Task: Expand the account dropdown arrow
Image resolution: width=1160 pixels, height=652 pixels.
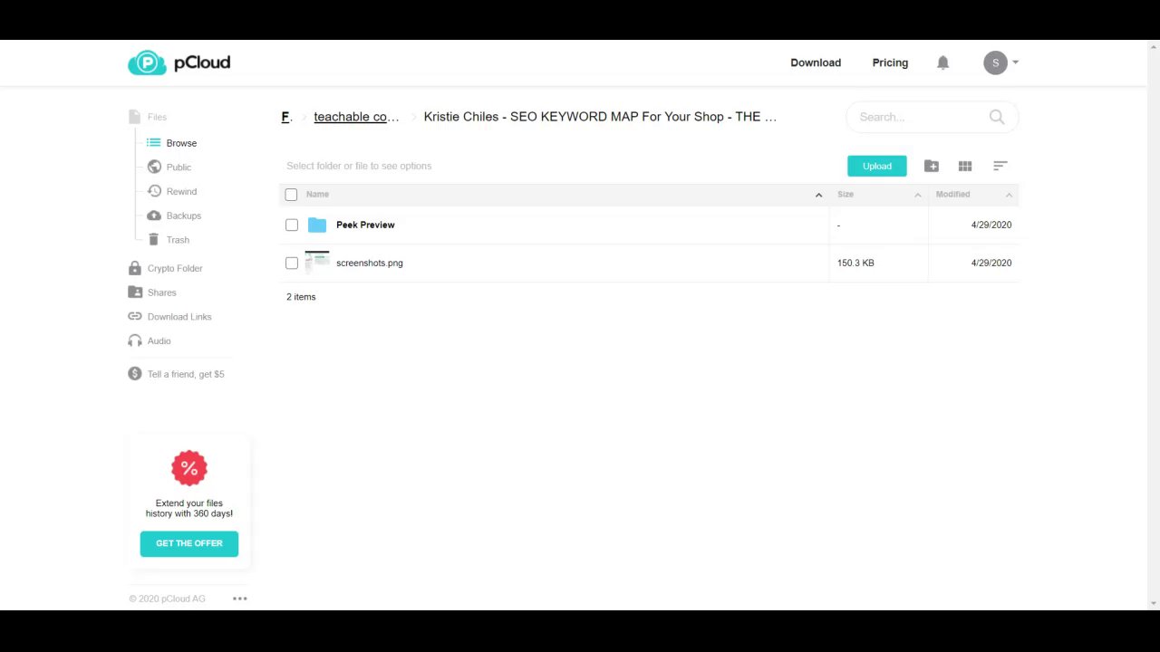Action: pos(1015,62)
